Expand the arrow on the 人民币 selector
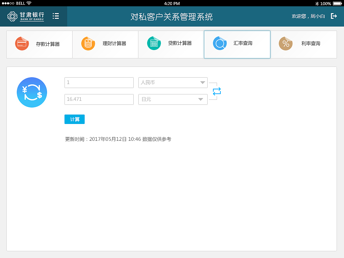 (x=202, y=83)
